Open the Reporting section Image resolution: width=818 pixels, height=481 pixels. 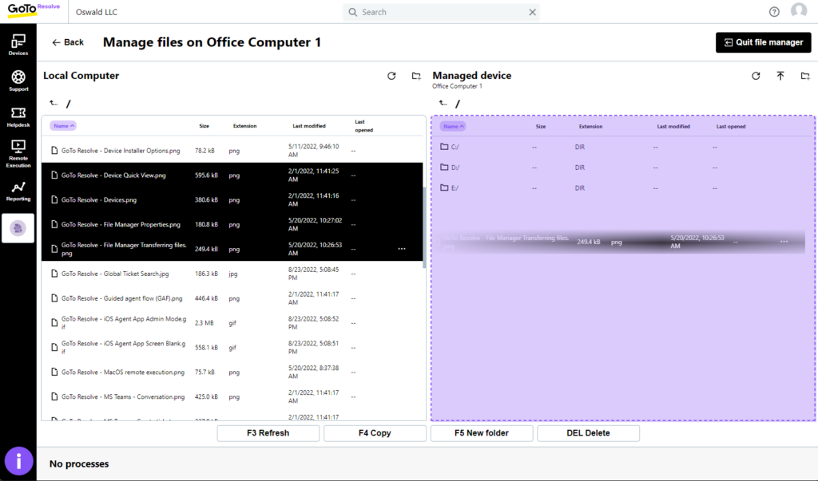pos(18,191)
